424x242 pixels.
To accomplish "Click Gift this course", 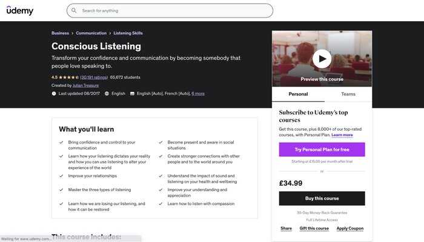I will [314, 228].
